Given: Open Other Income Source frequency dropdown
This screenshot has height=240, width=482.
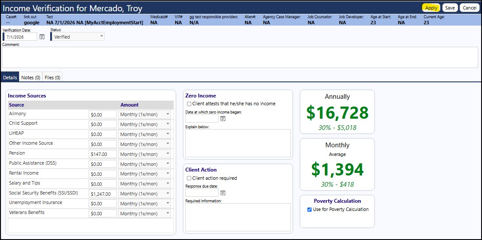Looking at the screenshot, I should point(145,144).
